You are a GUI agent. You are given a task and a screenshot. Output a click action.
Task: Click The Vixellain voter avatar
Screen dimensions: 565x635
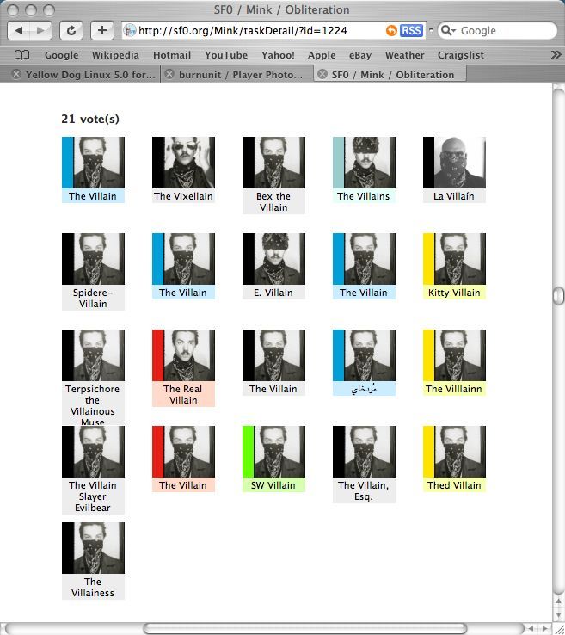point(183,163)
